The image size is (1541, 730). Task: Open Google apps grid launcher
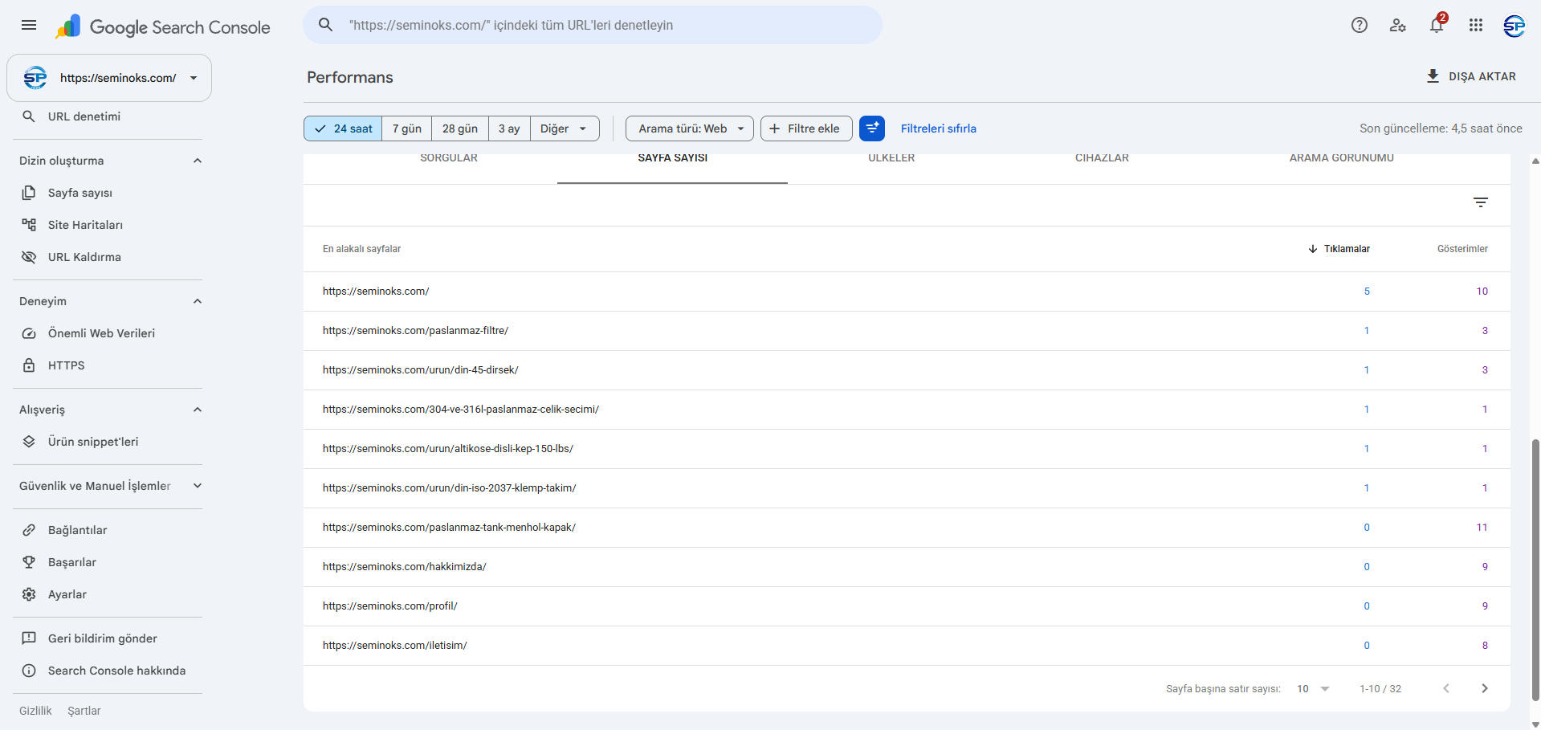(1476, 25)
